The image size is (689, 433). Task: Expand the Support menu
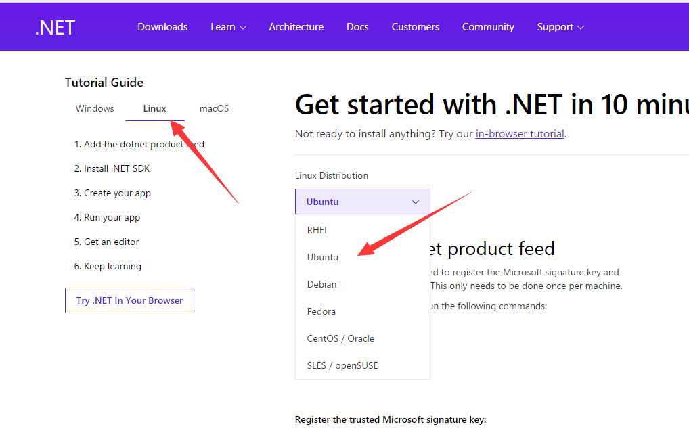tap(560, 27)
